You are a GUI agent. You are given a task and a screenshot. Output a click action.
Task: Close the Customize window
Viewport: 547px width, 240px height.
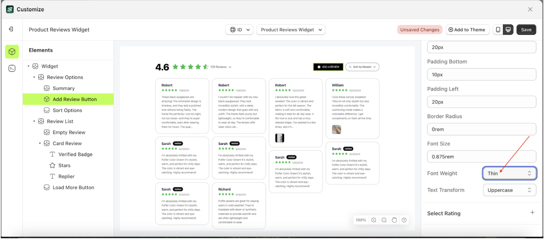coord(530,9)
